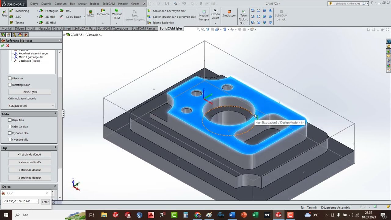The width and height of the screenshot is (391, 220).
Task: Collapse the Delta section
Action: [x=55, y=186]
